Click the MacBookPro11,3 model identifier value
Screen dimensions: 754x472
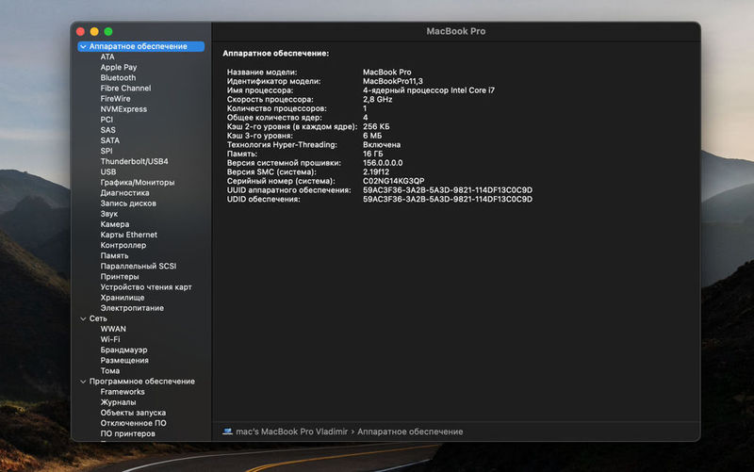tap(392, 81)
